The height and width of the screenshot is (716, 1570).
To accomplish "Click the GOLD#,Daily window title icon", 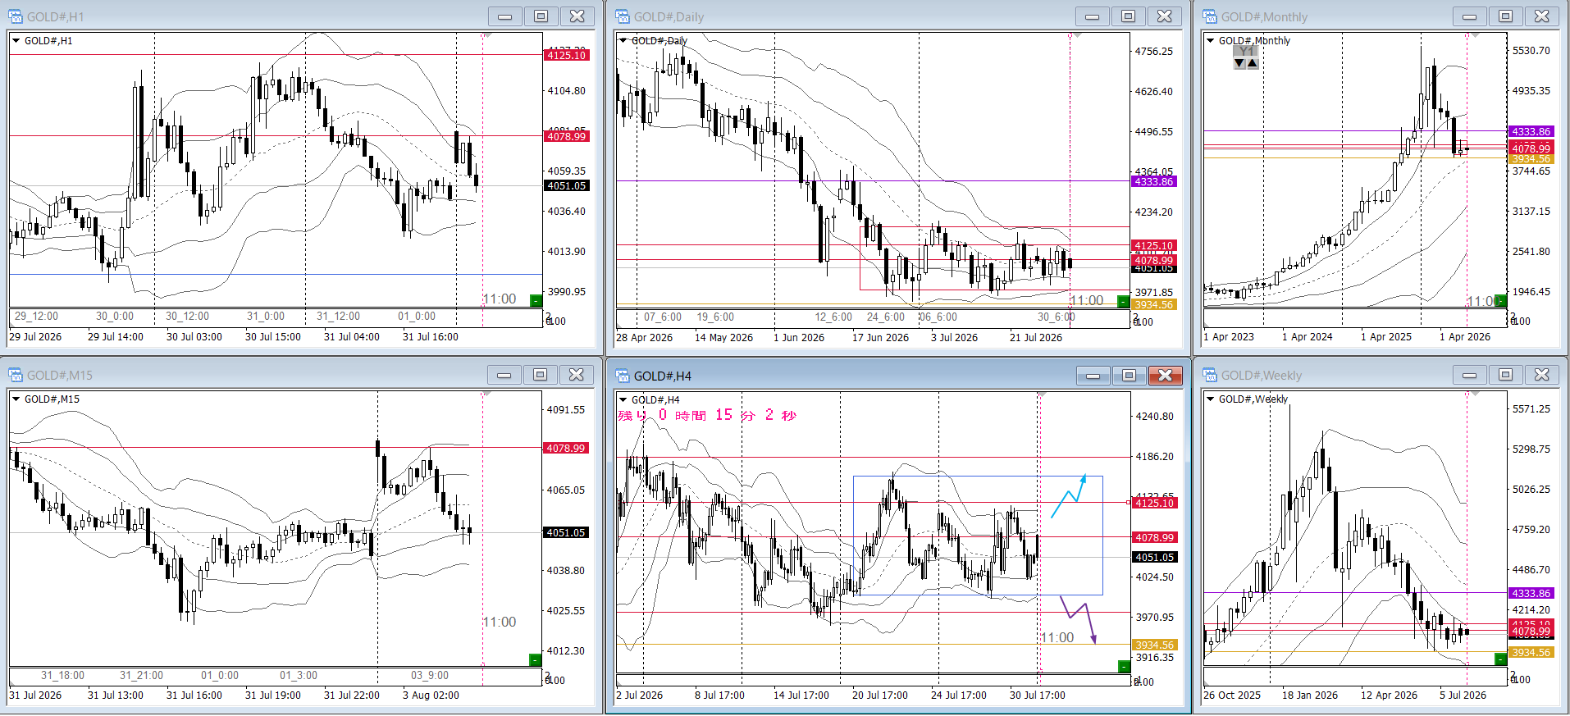I will pos(623,16).
